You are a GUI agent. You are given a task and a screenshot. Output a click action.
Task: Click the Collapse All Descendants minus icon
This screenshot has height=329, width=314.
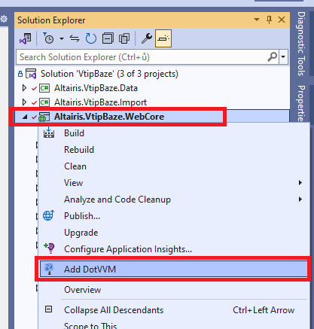point(48,309)
